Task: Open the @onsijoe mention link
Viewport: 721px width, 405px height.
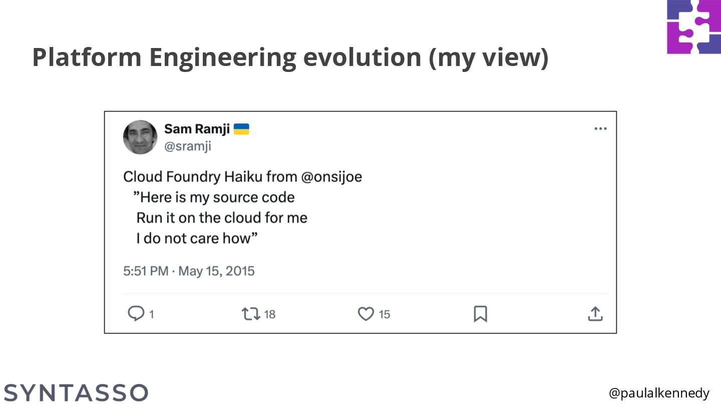Action: [x=331, y=177]
